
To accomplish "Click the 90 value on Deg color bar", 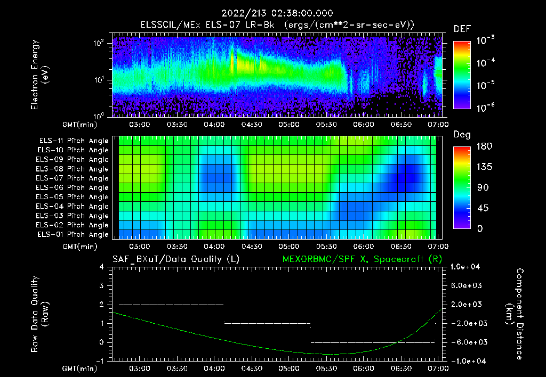I will [483, 187].
